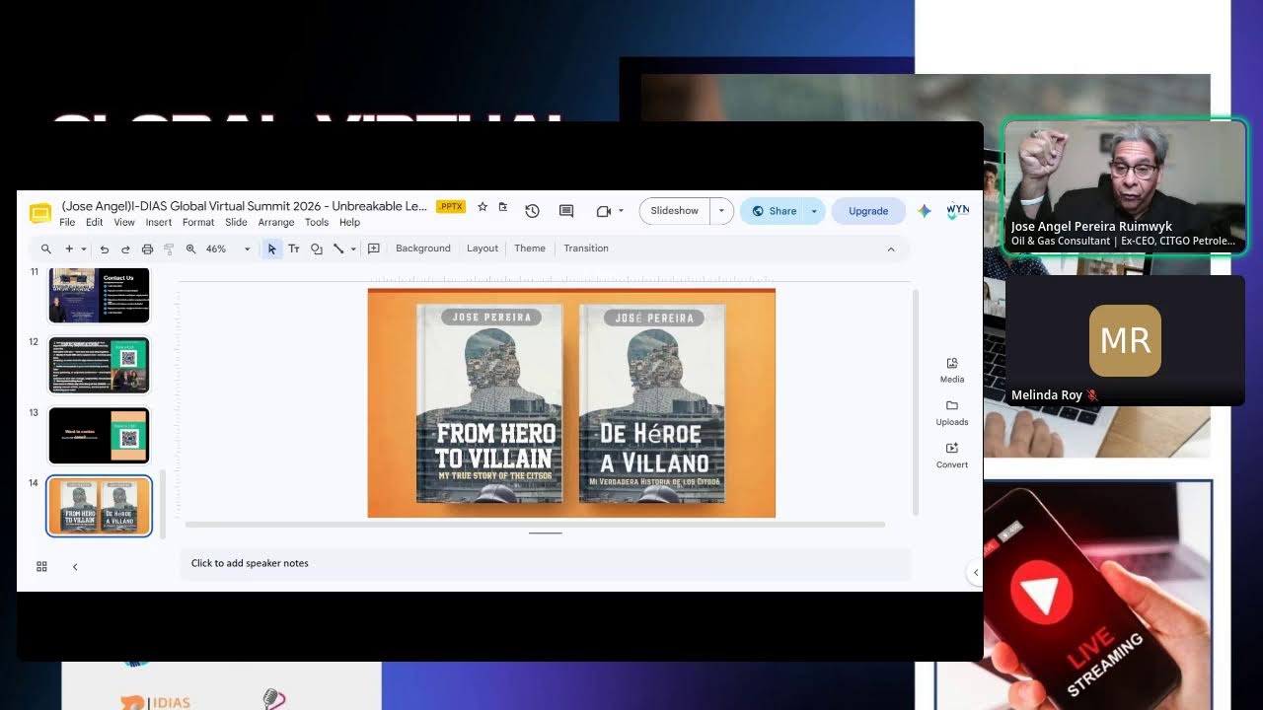
Task: Open the Arrange menu
Action: point(276,223)
